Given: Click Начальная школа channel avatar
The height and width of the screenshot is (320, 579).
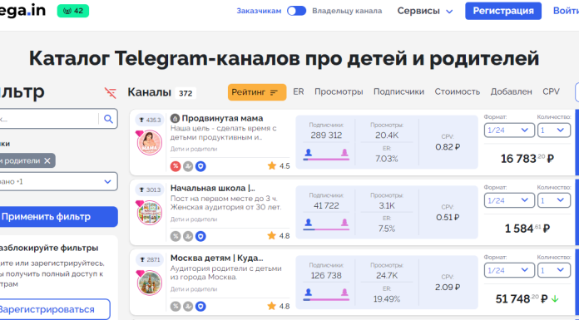Looking at the screenshot, I should click(150, 213).
